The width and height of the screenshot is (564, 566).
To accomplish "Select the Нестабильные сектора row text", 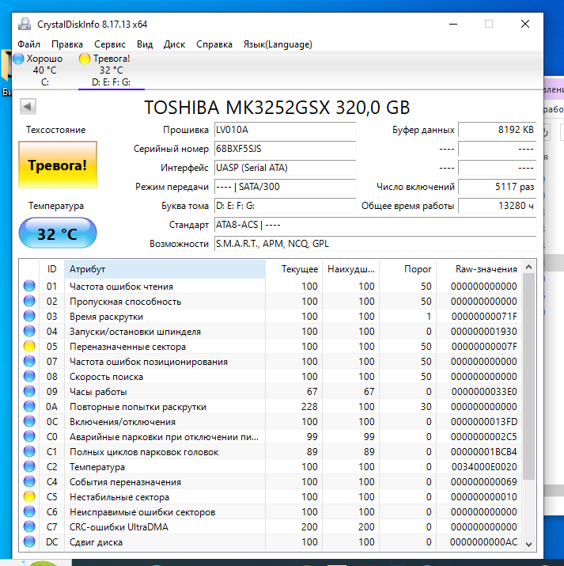I will click(119, 497).
